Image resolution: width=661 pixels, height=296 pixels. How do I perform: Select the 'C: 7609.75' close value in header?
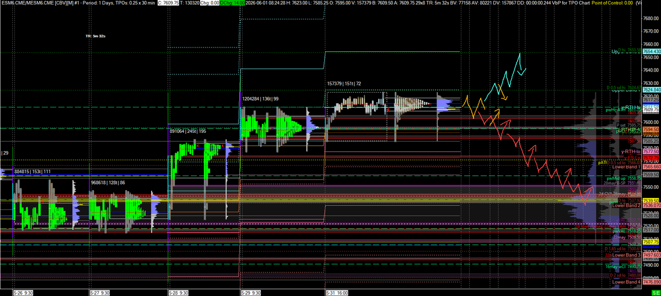point(167,3)
